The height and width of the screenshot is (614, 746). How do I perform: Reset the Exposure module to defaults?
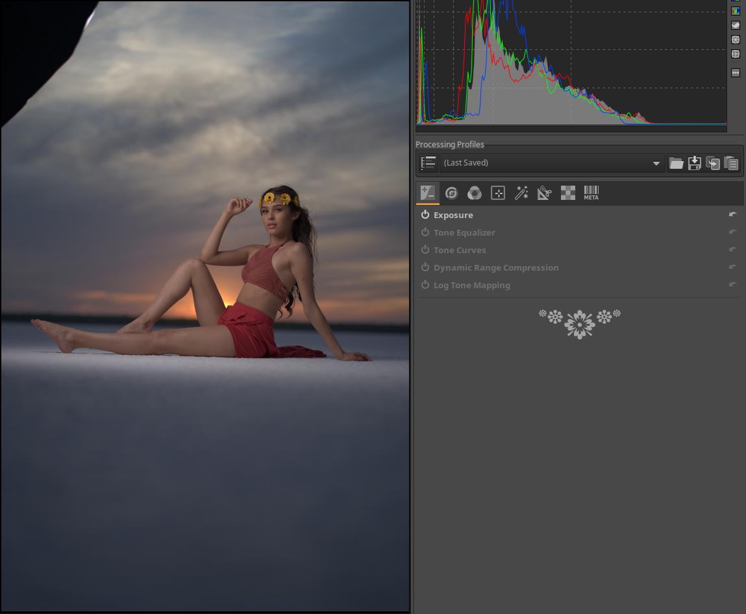pyautogui.click(x=732, y=214)
